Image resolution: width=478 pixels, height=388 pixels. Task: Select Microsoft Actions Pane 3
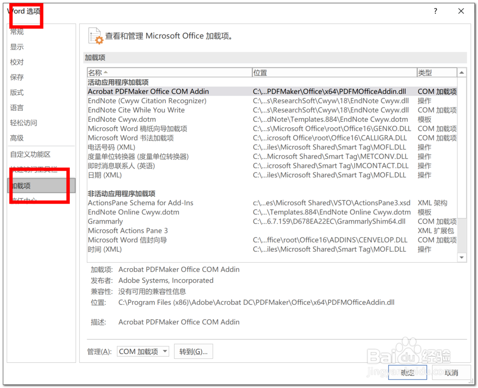[x=272, y=231]
